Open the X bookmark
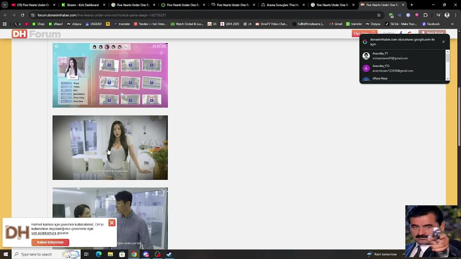The image size is (461, 259). pos(17,24)
